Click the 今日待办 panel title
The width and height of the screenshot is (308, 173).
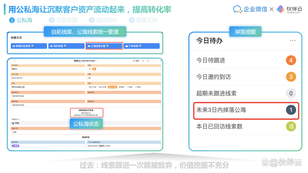[x=209, y=40]
